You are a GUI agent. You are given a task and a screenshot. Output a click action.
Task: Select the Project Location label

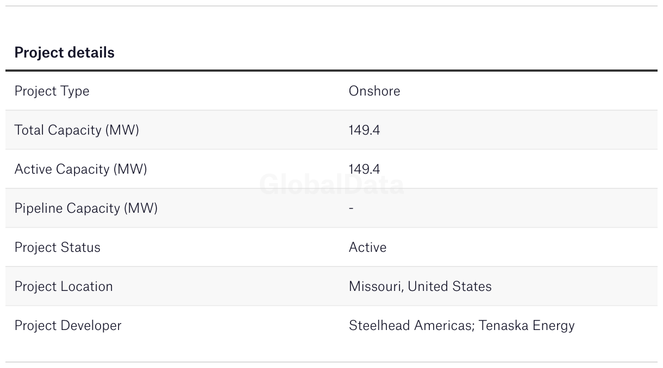[64, 286]
